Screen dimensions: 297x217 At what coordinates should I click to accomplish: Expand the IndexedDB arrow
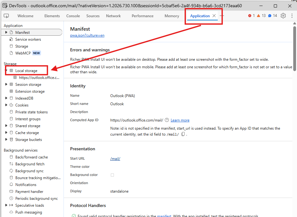coord(6,98)
